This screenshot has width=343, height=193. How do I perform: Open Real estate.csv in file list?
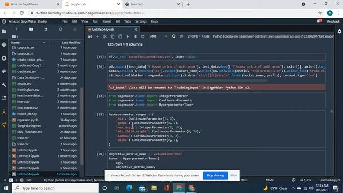click(x=44, y=108)
